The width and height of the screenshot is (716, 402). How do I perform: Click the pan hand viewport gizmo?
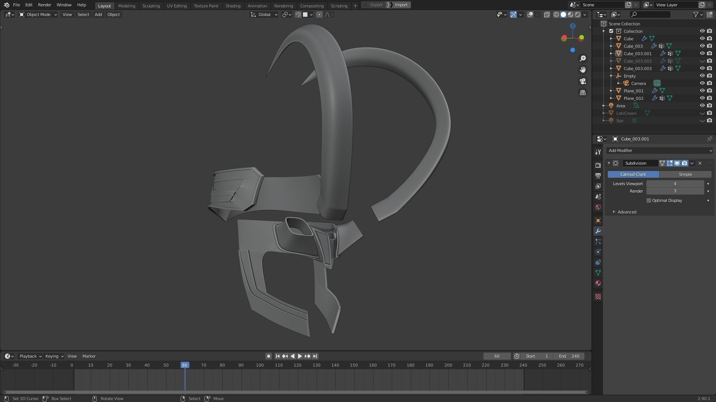[583, 70]
